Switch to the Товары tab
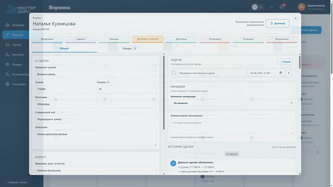The height and width of the screenshot is (187, 333). point(129,49)
